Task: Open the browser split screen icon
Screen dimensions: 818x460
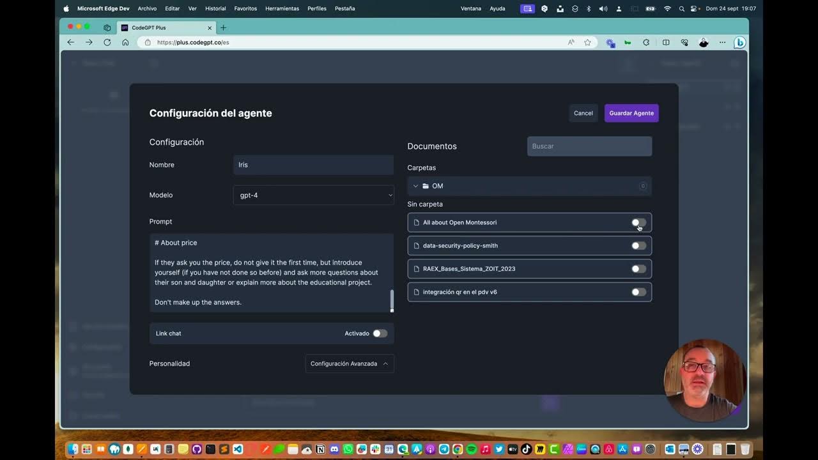Action: pos(666,42)
